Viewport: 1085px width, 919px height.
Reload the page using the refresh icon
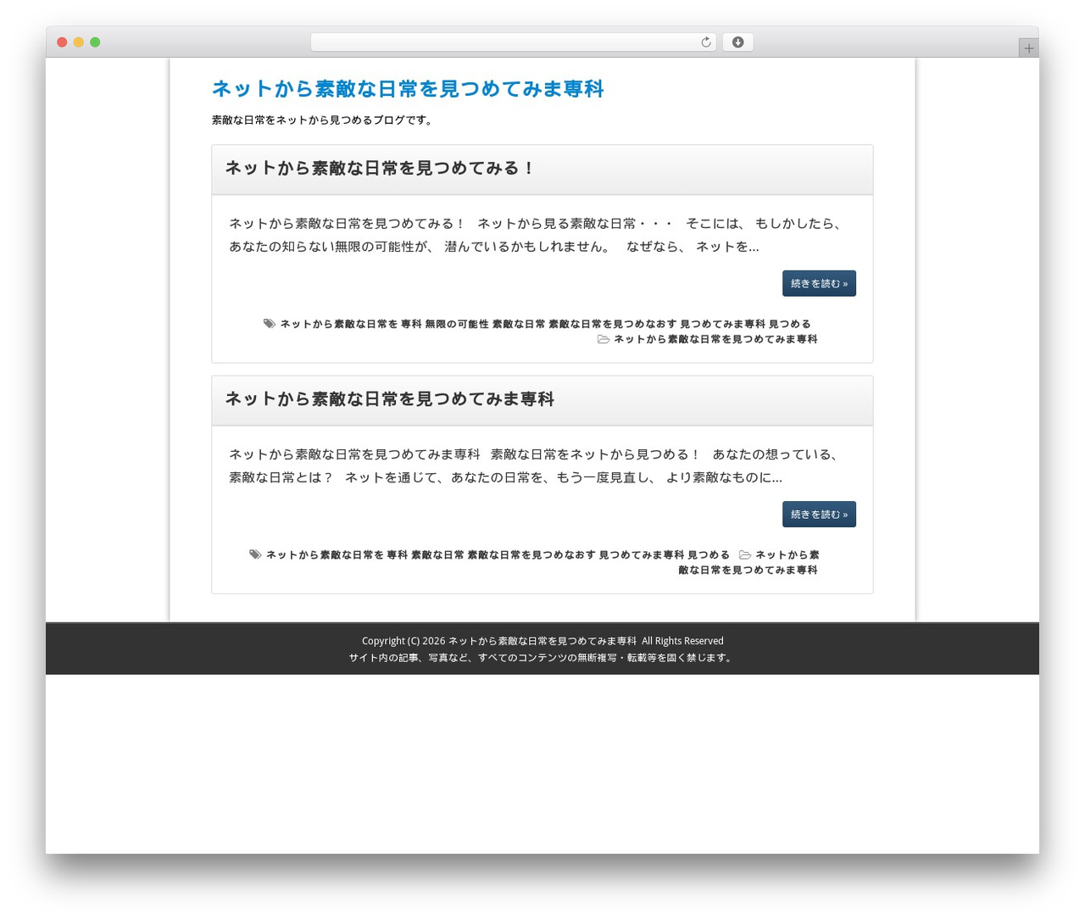point(705,42)
